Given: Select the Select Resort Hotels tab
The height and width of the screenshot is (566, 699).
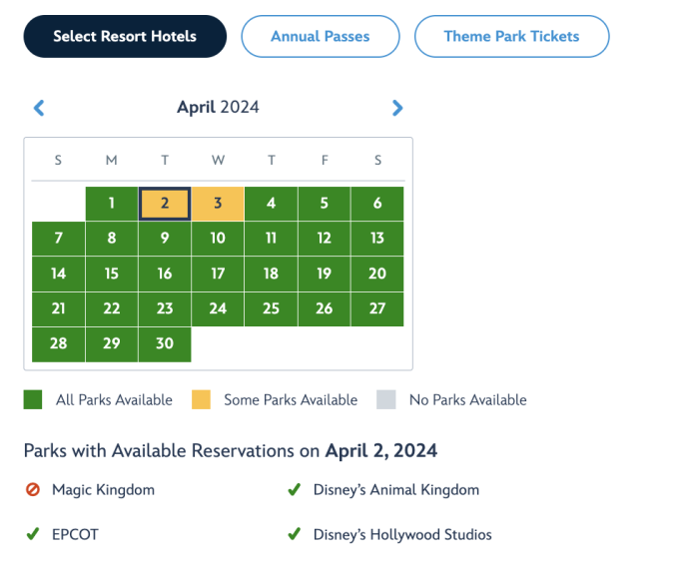Looking at the screenshot, I should click(125, 36).
